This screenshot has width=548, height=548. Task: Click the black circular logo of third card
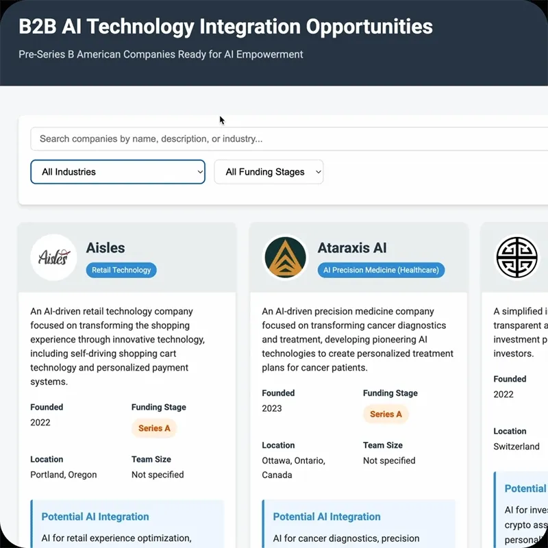coord(517,258)
